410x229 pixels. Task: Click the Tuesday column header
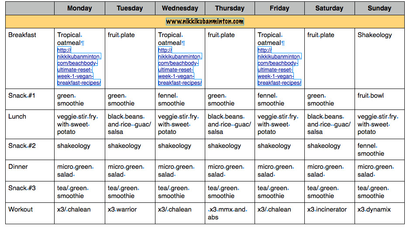click(130, 8)
